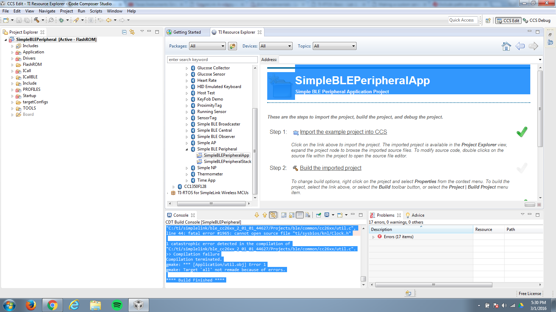This screenshot has width=556, height=312.
Task: Select SimpleBLEPeripheralStack in the tree
Action: click(x=227, y=162)
